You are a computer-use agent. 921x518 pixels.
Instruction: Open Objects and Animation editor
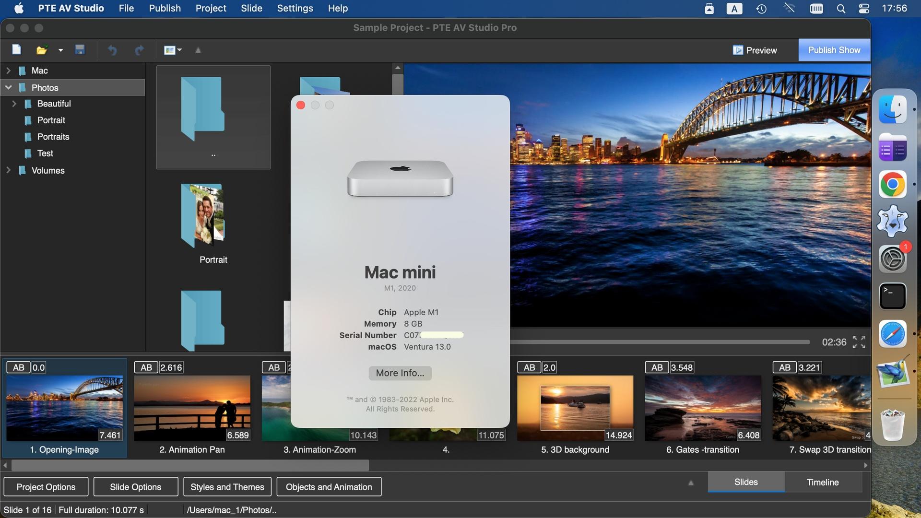tap(329, 487)
